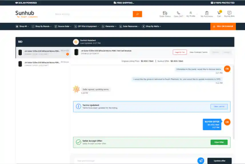
Task: Open My Purchases clipboard icon
Action: [206, 13]
